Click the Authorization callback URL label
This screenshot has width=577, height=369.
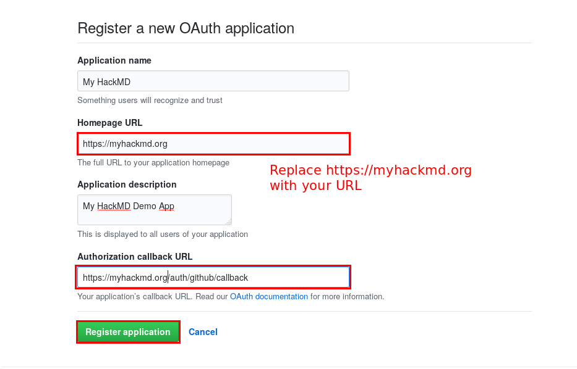tap(135, 257)
